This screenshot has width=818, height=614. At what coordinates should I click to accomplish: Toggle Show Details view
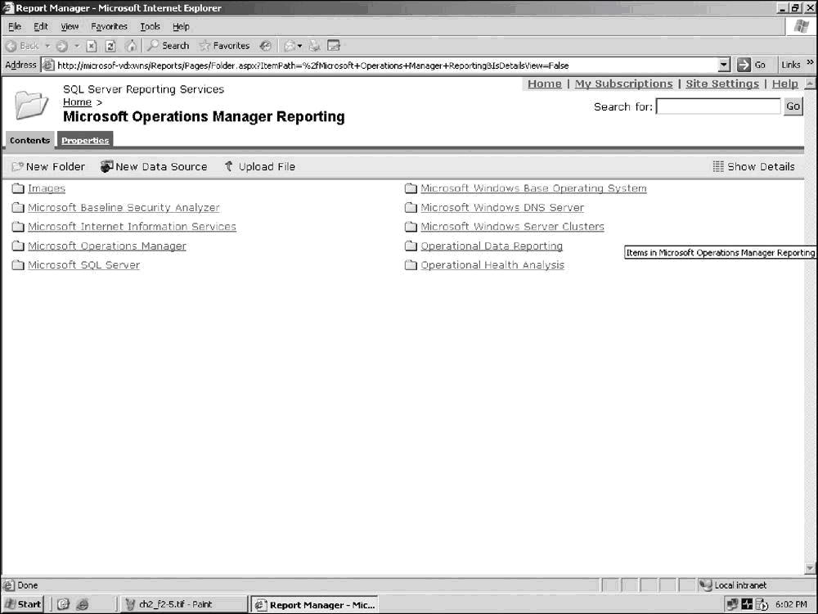(x=753, y=166)
